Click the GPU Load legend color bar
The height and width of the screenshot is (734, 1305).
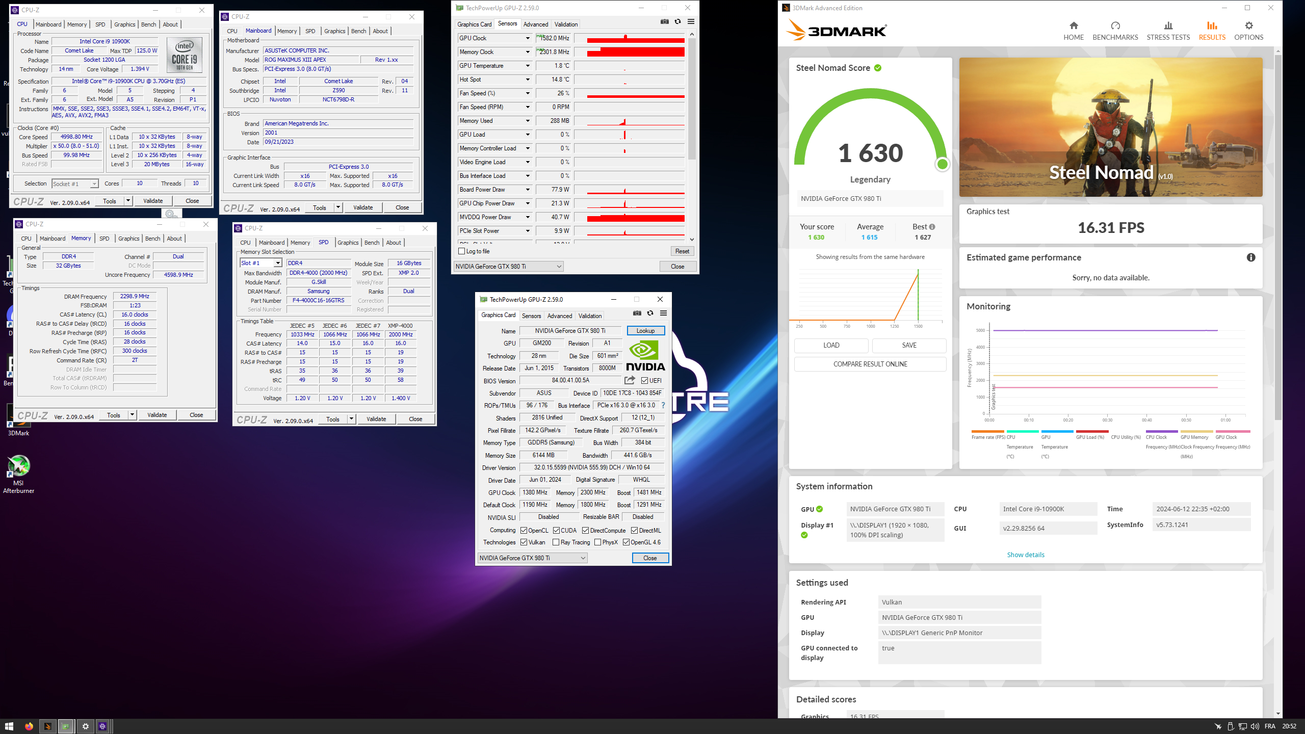(x=1092, y=432)
